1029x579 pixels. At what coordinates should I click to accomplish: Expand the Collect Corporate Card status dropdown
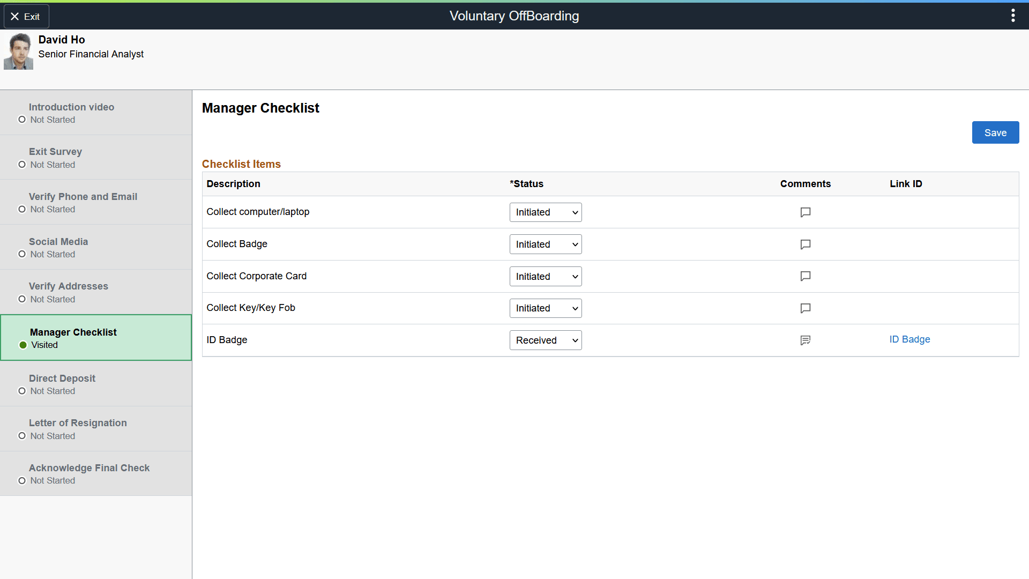pos(545,276)
